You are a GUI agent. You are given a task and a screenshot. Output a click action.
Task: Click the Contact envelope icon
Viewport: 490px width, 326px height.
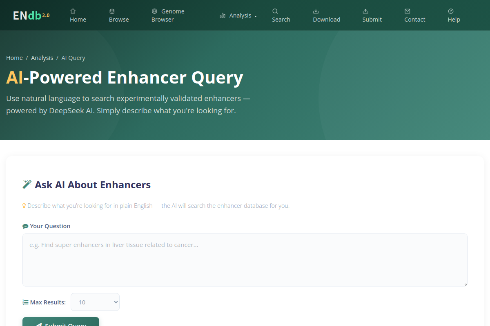pos(408,11)
